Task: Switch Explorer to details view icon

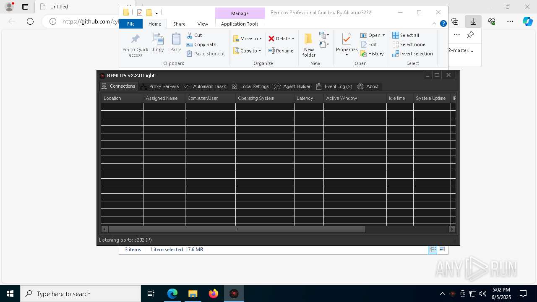Action: (433, 250)
